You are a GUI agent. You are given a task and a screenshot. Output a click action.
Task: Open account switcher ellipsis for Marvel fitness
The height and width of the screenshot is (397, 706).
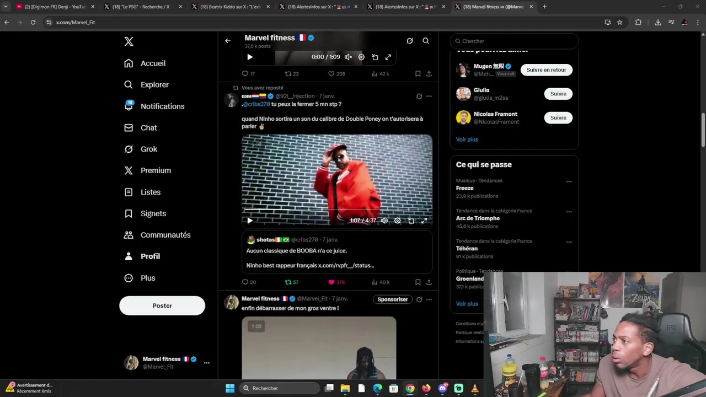(207, 363)
